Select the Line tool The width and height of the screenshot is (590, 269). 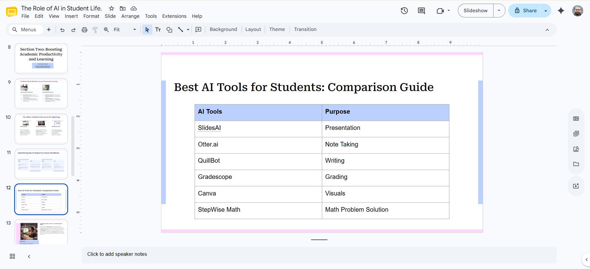(x=181, y=30)
